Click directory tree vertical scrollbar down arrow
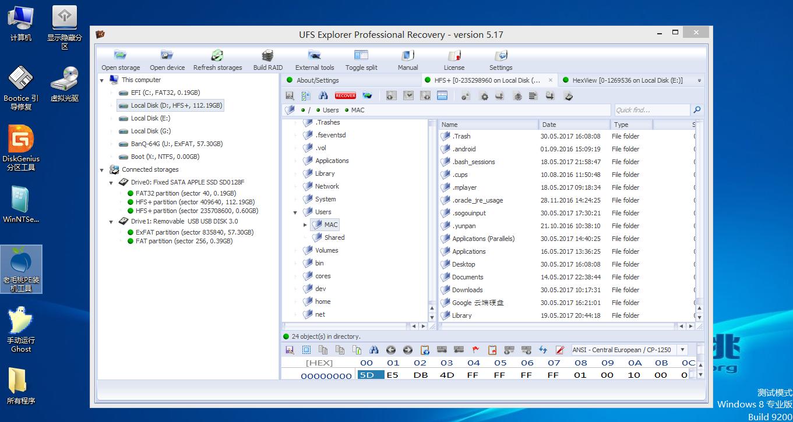This screenshot has height=422, width=793. pos(432,317)
